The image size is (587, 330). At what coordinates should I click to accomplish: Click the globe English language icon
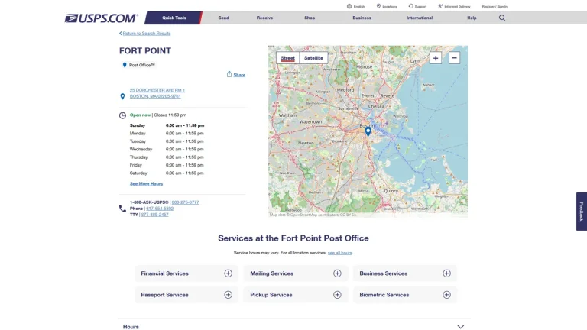point(349,6)
